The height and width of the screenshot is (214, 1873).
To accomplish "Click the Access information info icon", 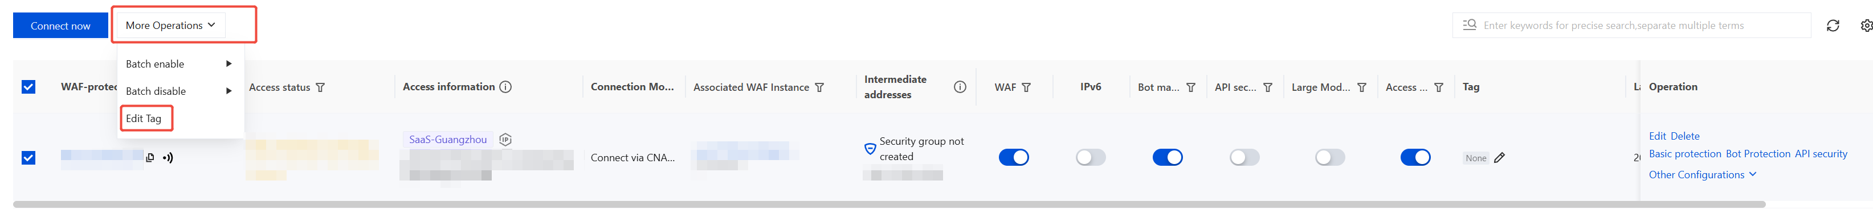I will point(505,86).
